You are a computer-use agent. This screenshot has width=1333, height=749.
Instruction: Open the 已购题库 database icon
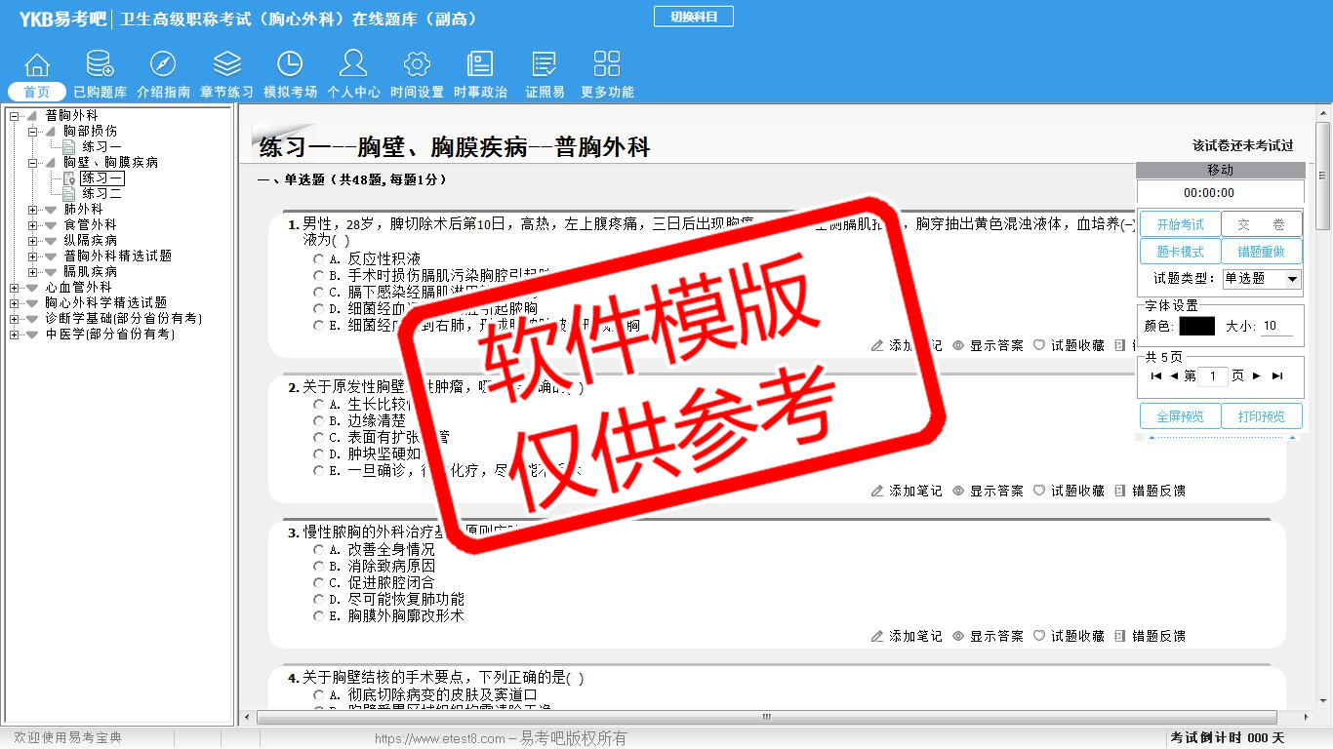click(x=100, y=65)
